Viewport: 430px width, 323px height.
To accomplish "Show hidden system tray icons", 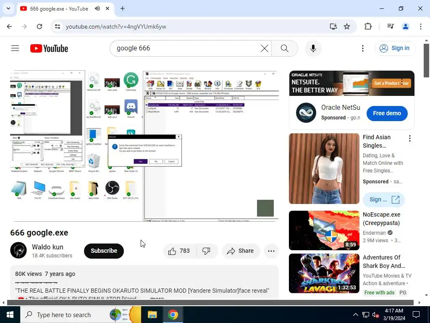I will click(x=355, y=315).
